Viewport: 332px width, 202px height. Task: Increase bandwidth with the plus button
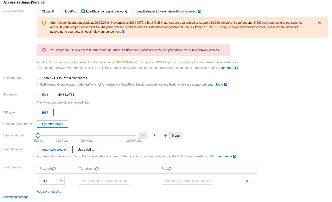[165, 135]
